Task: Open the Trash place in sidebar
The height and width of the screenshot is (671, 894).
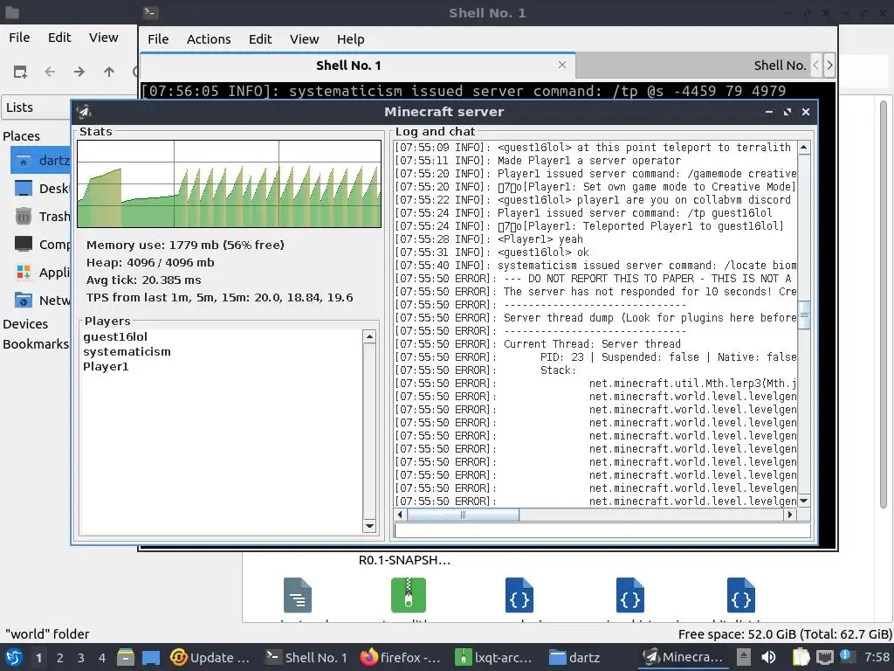Action: [41, 217]
